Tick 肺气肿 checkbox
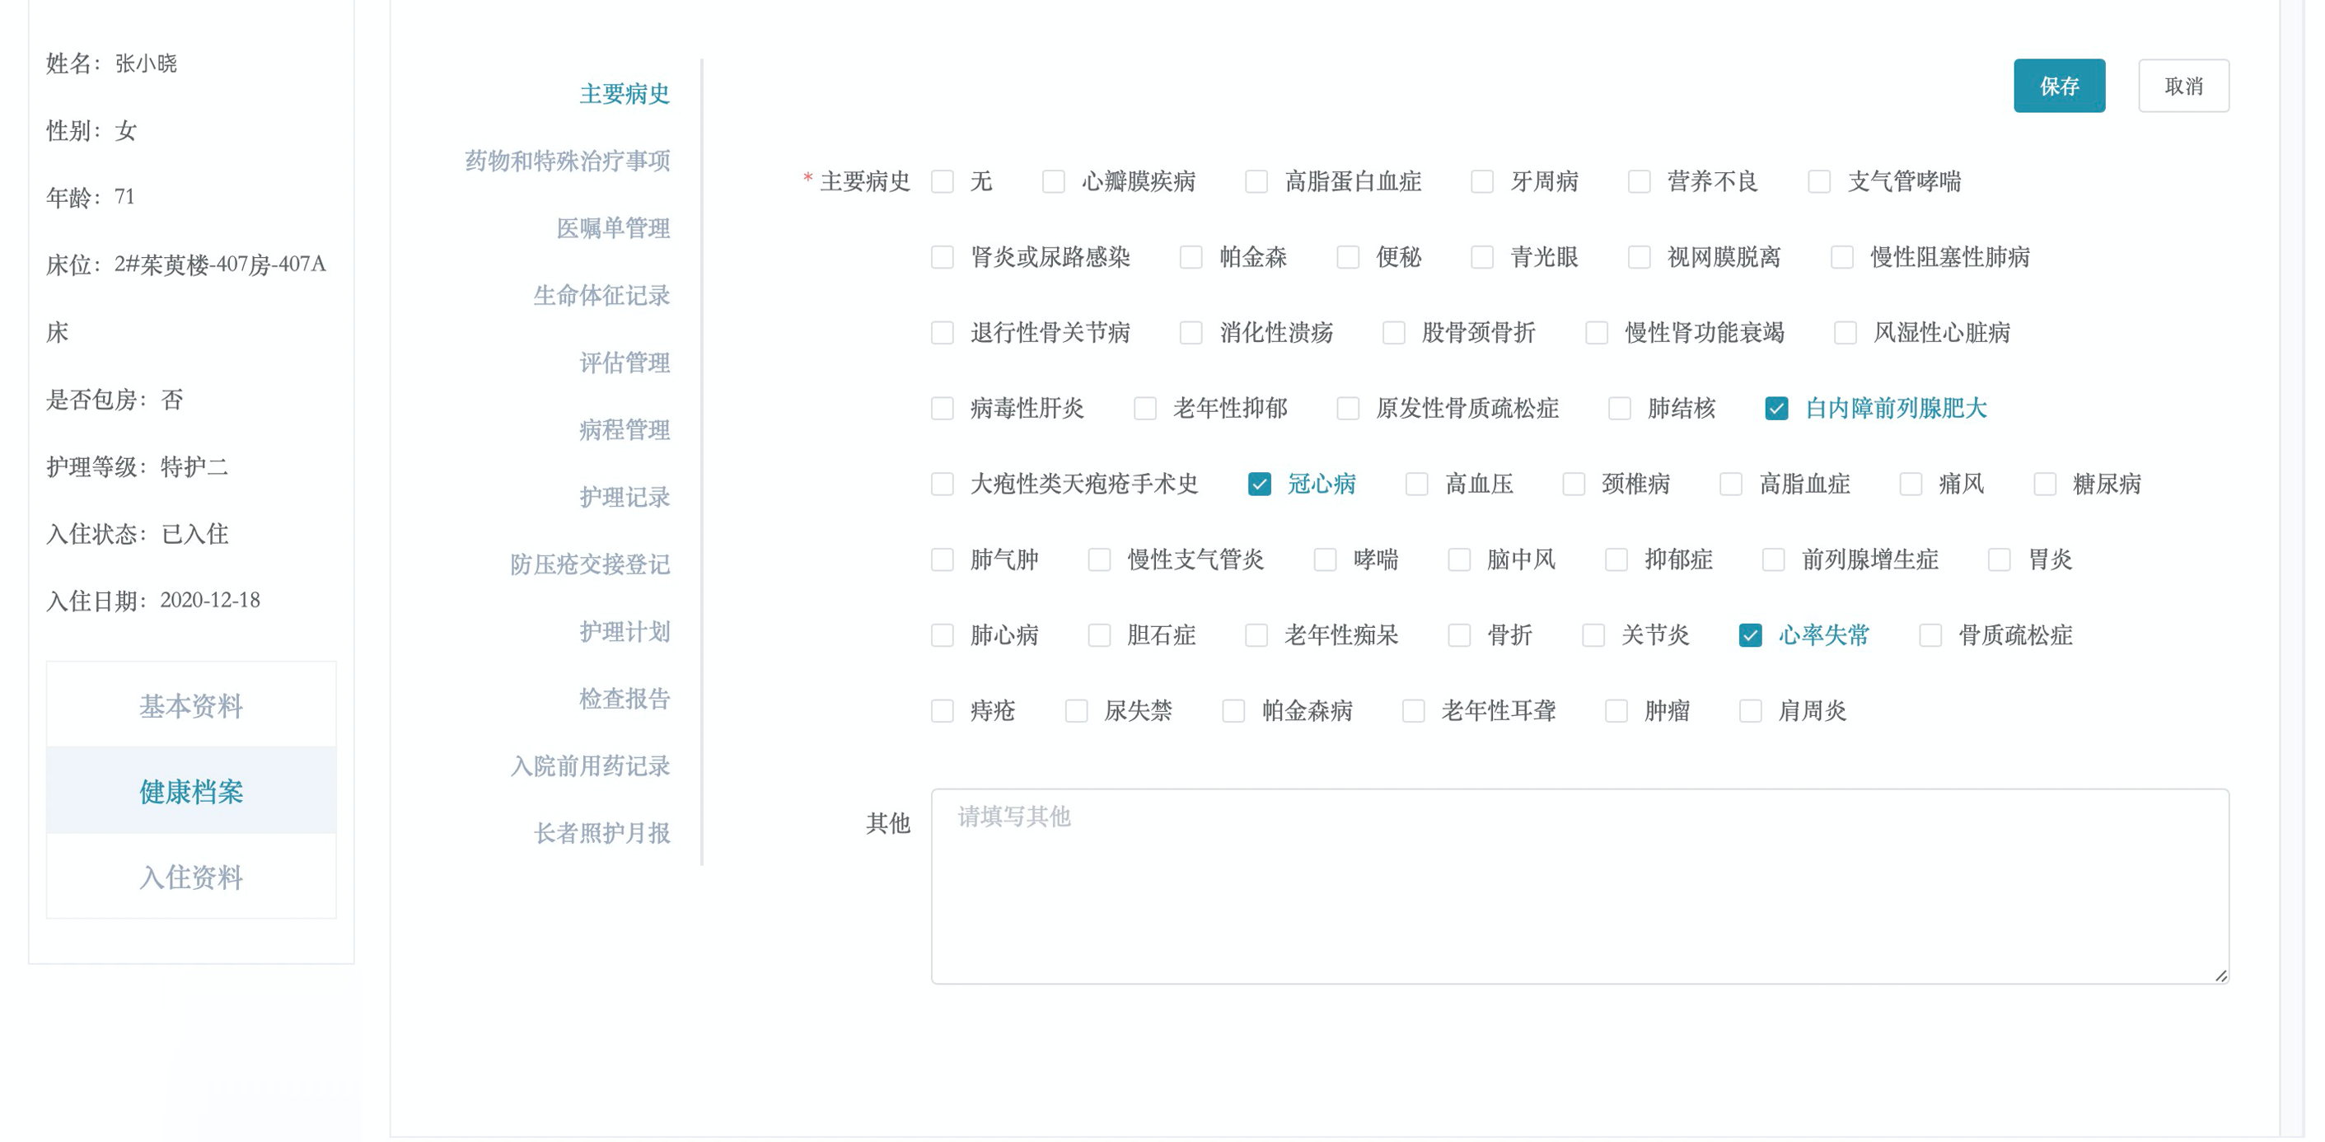The width and height of the screenshot is (2325, 1142). click(943, 560)
